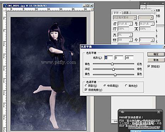Click the 洋红–绿色 slider handle
Viewport: 165px width, 132px height.
[x=114, y=69]
